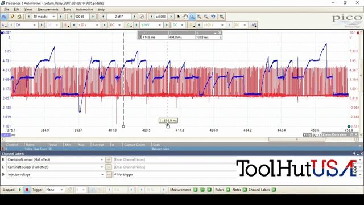
Task: Open channel D DC coupling dropdown
Action: point(241,25)
